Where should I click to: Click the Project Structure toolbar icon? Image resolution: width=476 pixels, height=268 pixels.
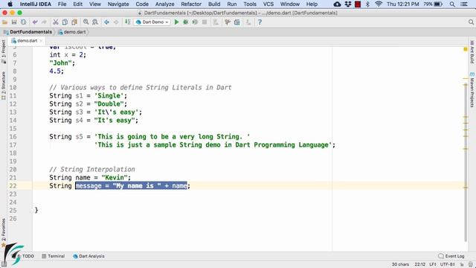(237, 22)
